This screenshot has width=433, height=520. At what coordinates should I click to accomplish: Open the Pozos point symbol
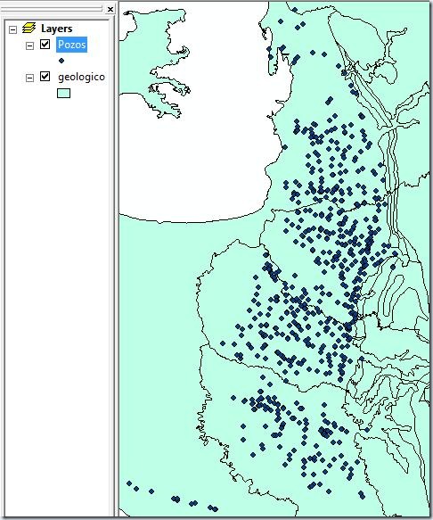(x=61, y=61)
